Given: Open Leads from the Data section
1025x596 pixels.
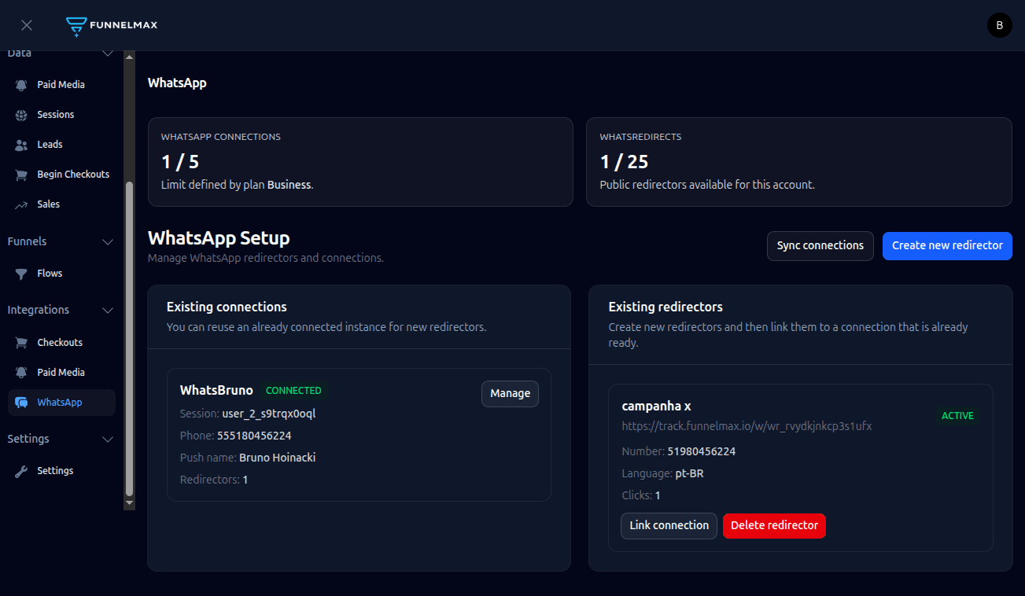Looking at the screenshot, I should pos(50,144).
